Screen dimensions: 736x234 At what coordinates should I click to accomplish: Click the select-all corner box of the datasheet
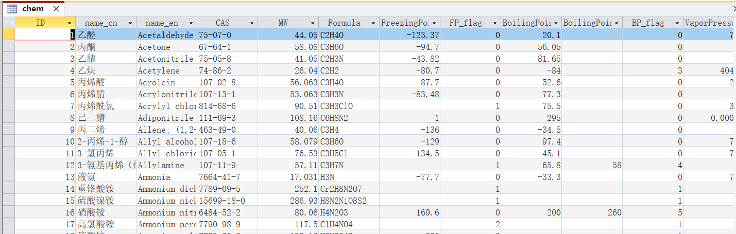point(8,23)
